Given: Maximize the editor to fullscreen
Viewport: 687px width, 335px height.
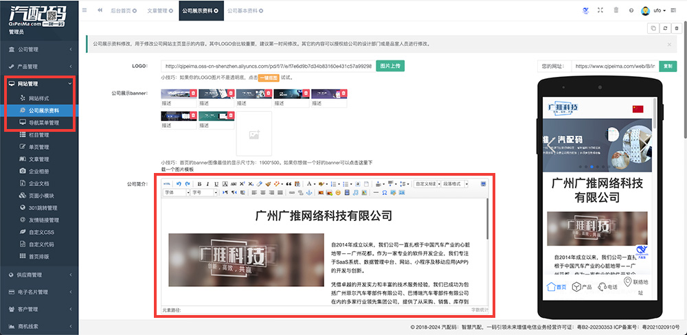Looking at the screenshot, I should coord(483,184).
